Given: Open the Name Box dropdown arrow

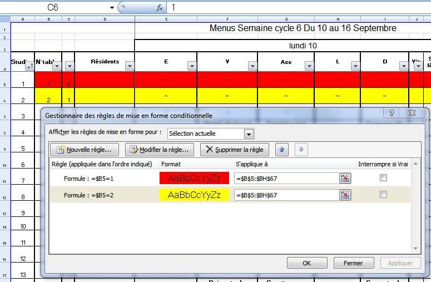Looking at the screenshot, I should [112, 8].
